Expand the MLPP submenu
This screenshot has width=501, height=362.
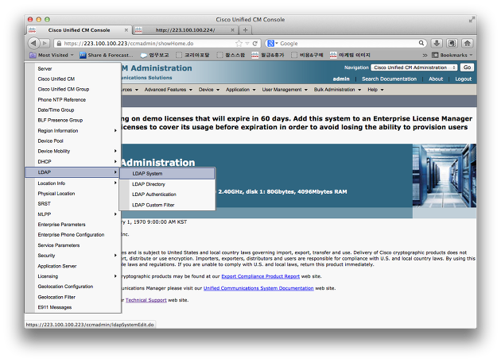[x=73, y=214]
